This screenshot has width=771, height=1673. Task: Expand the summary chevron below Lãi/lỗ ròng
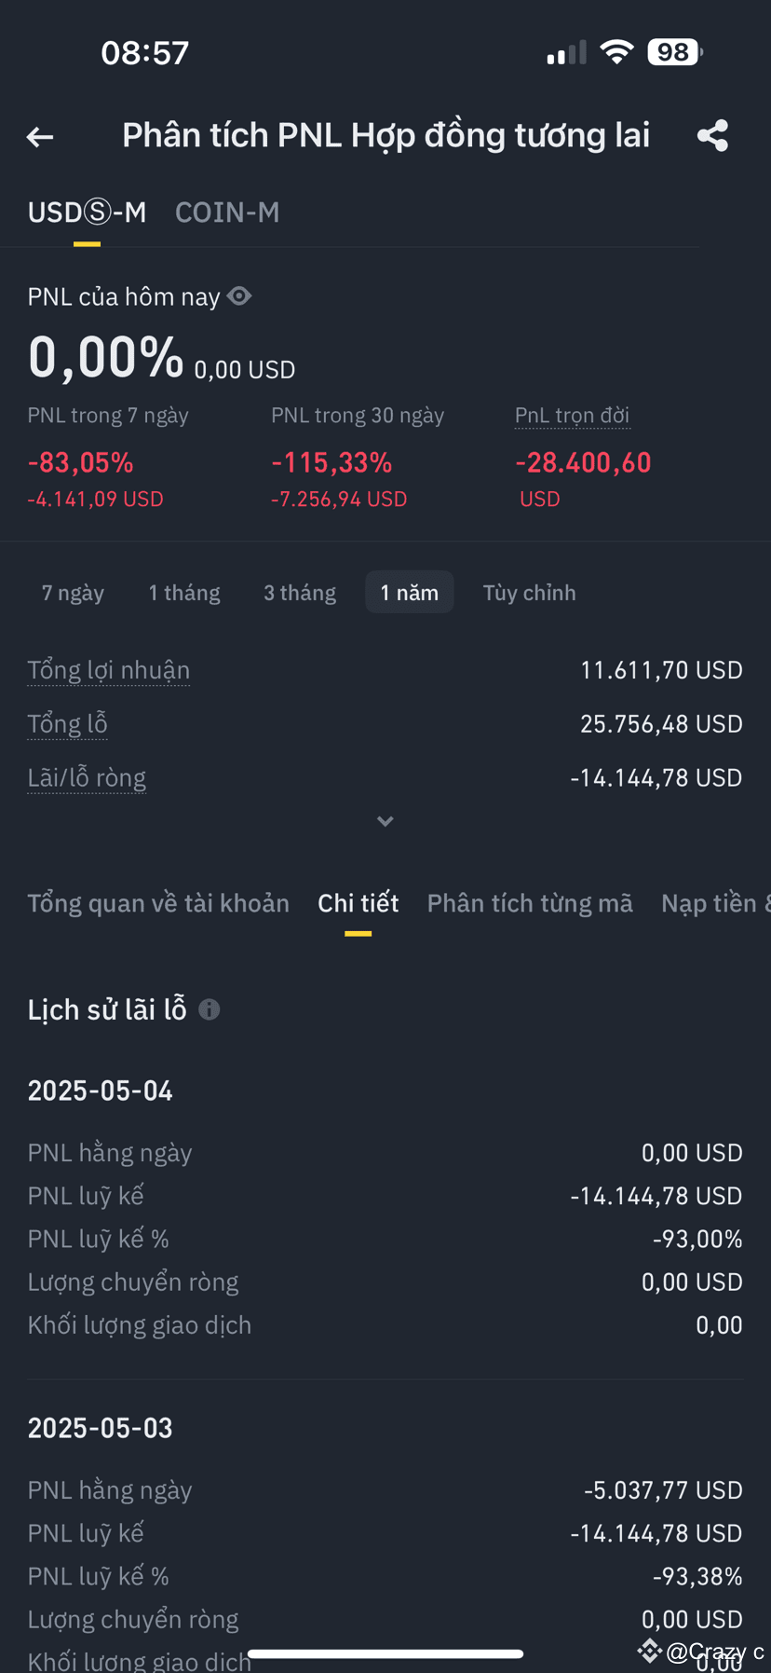point(385,821)
